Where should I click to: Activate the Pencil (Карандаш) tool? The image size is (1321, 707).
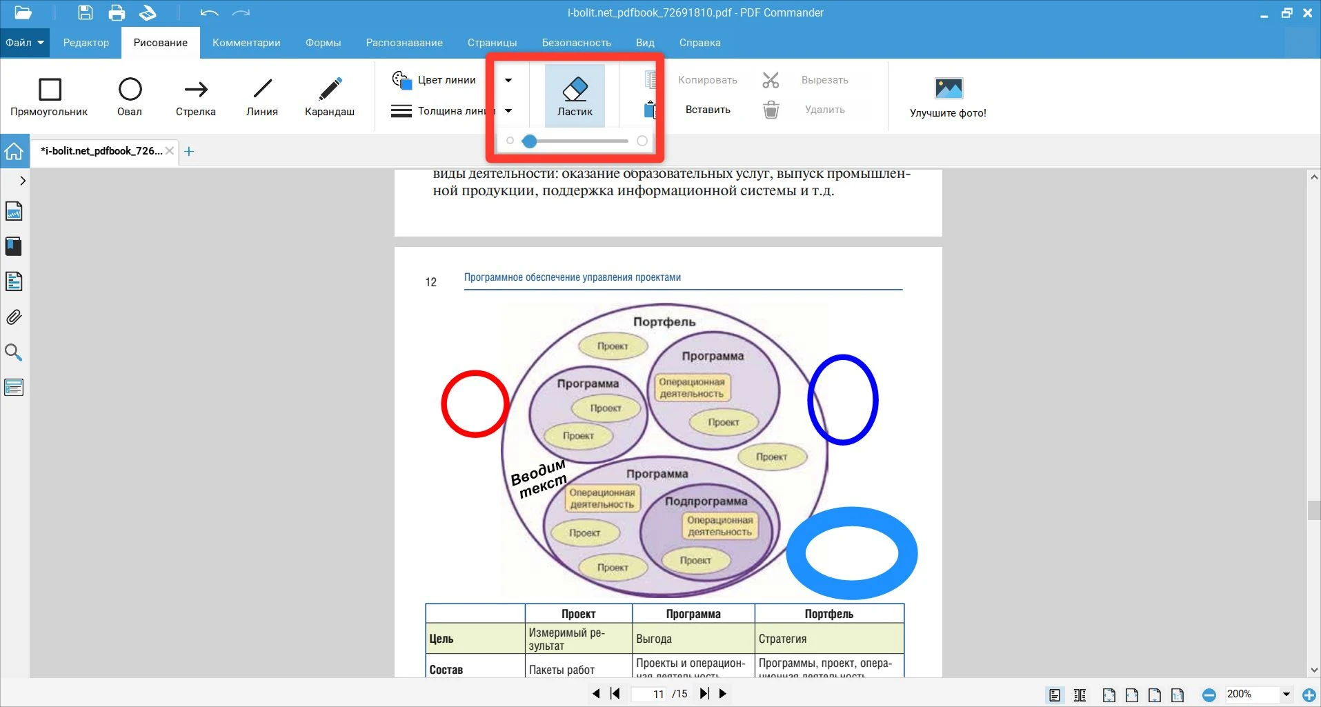pos(330,97)
